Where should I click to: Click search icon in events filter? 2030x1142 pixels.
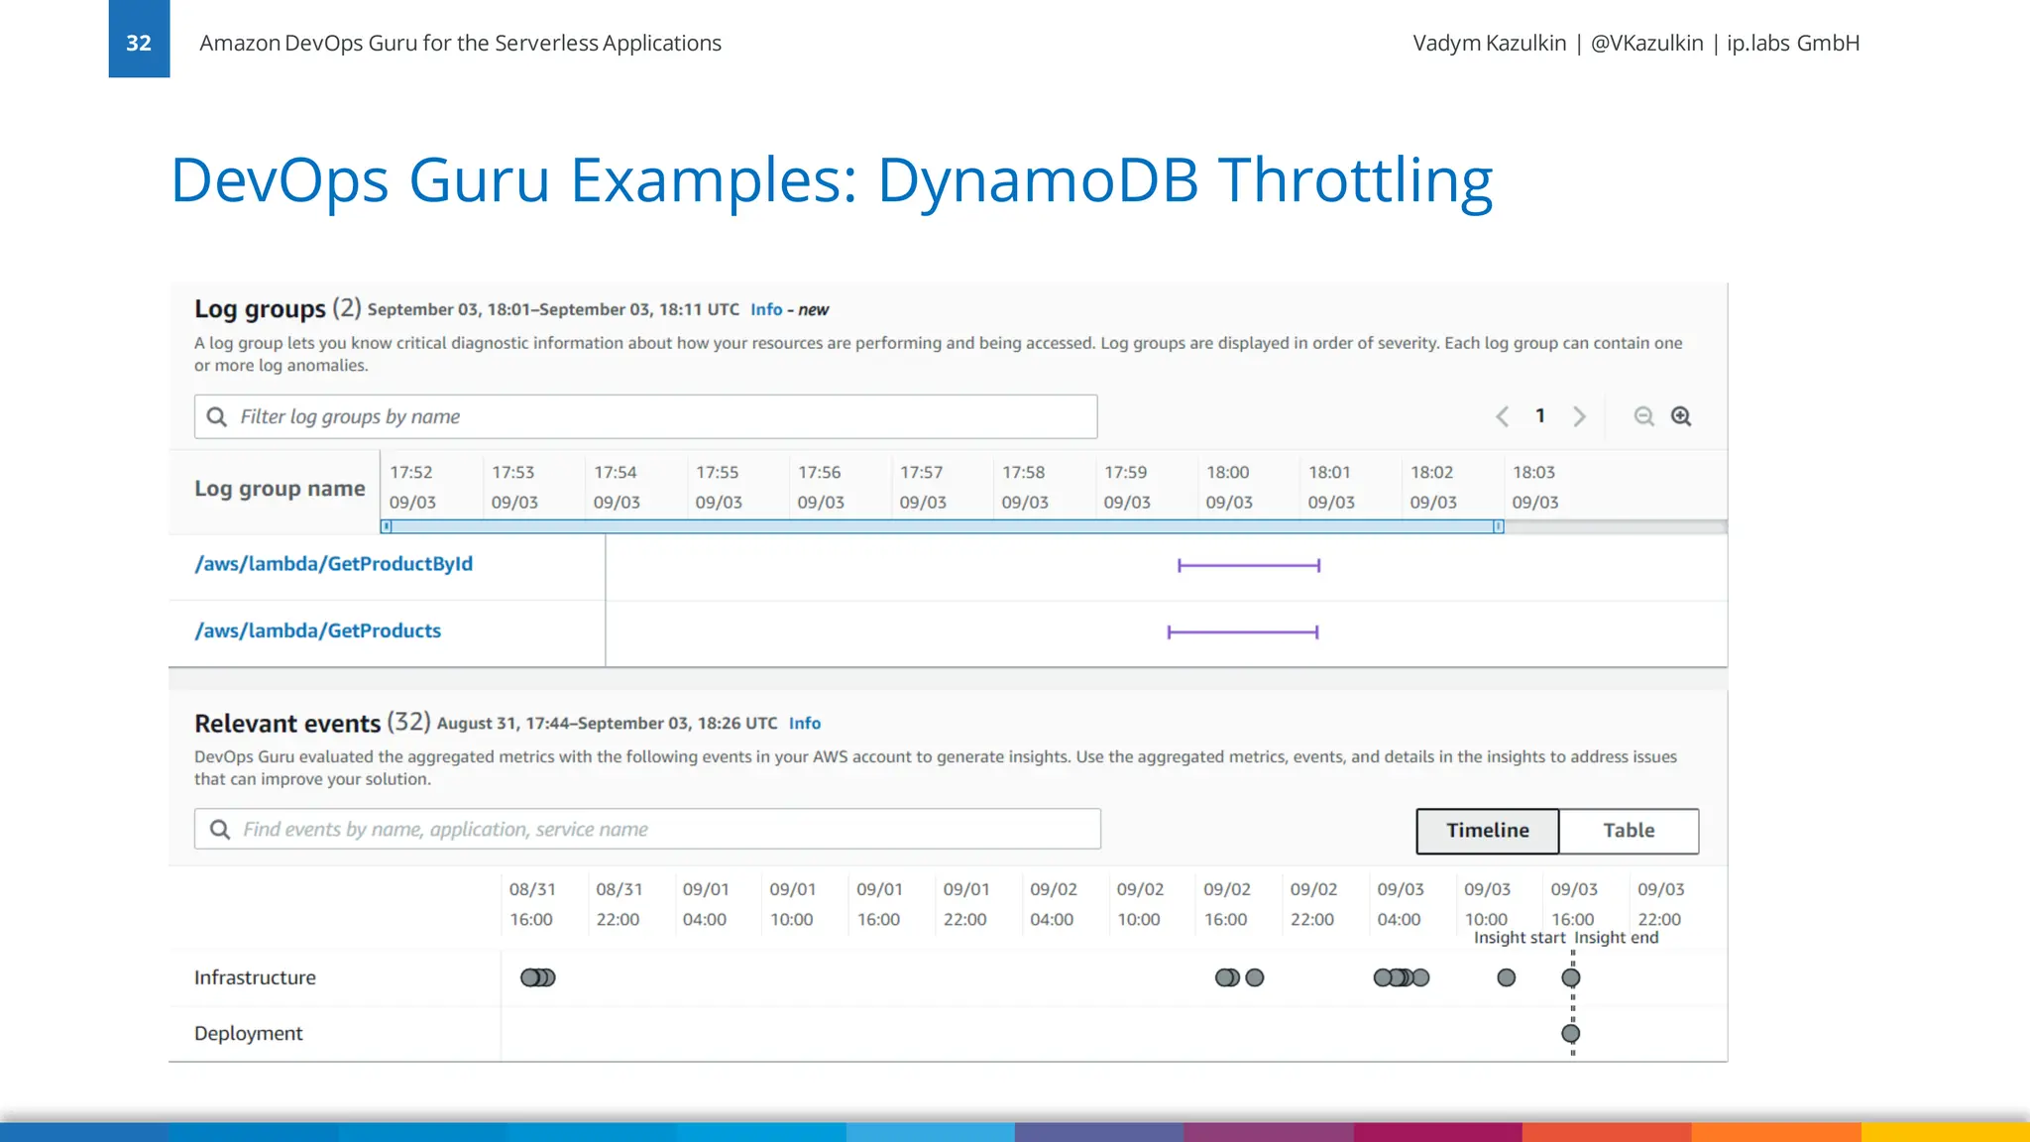coord(220,830)
